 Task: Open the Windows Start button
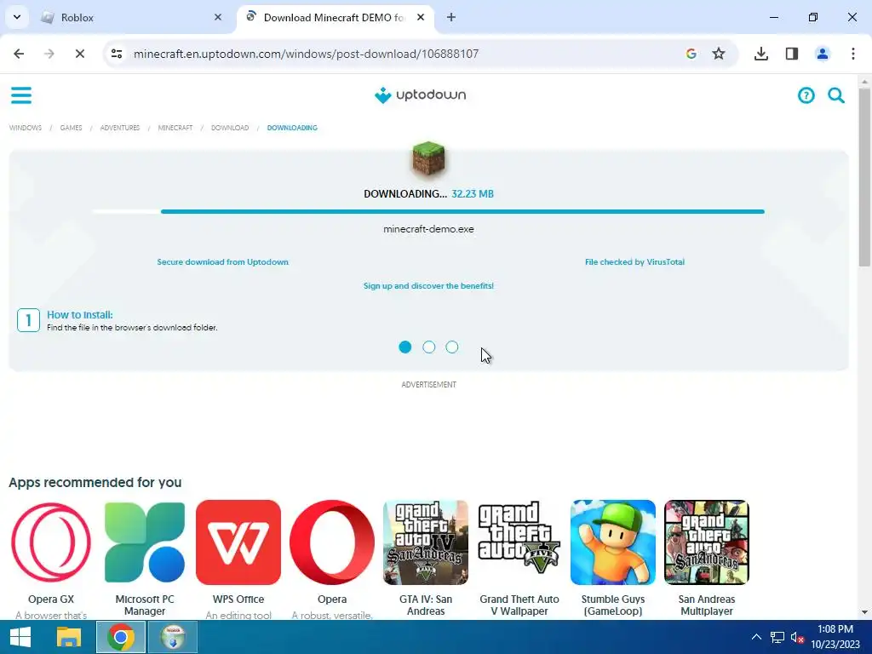coord(20,637)
